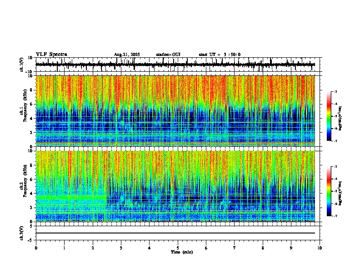Click the time axis tick label "4"
The width and height of the screenshot is (360, 278).
150,248
